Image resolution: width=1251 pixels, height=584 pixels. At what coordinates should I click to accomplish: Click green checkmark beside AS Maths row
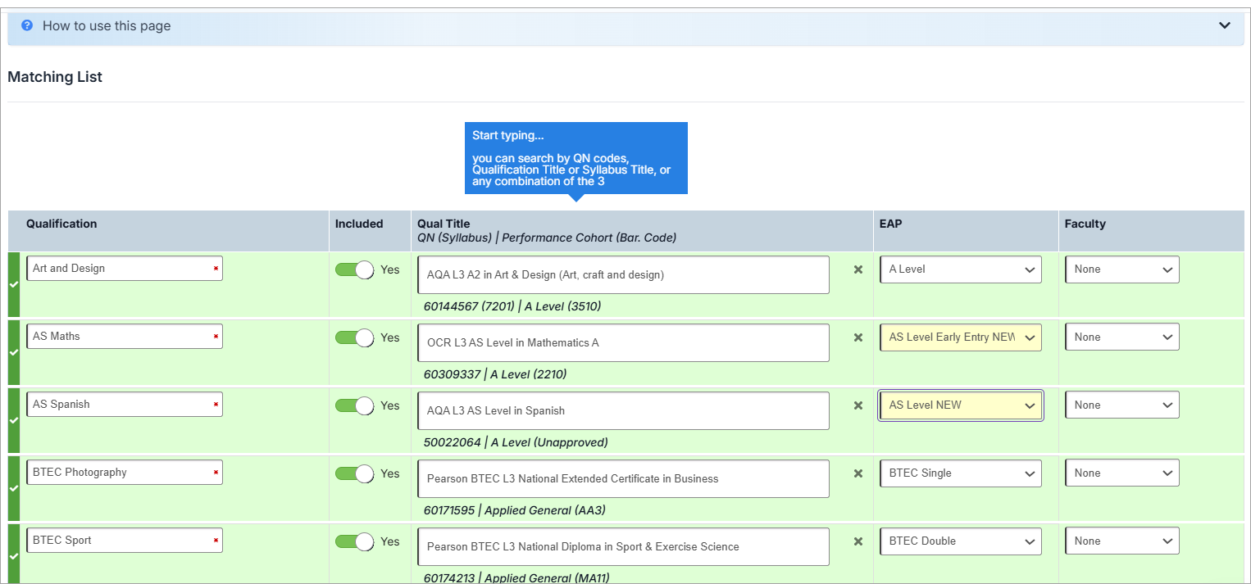click(13, 353)
